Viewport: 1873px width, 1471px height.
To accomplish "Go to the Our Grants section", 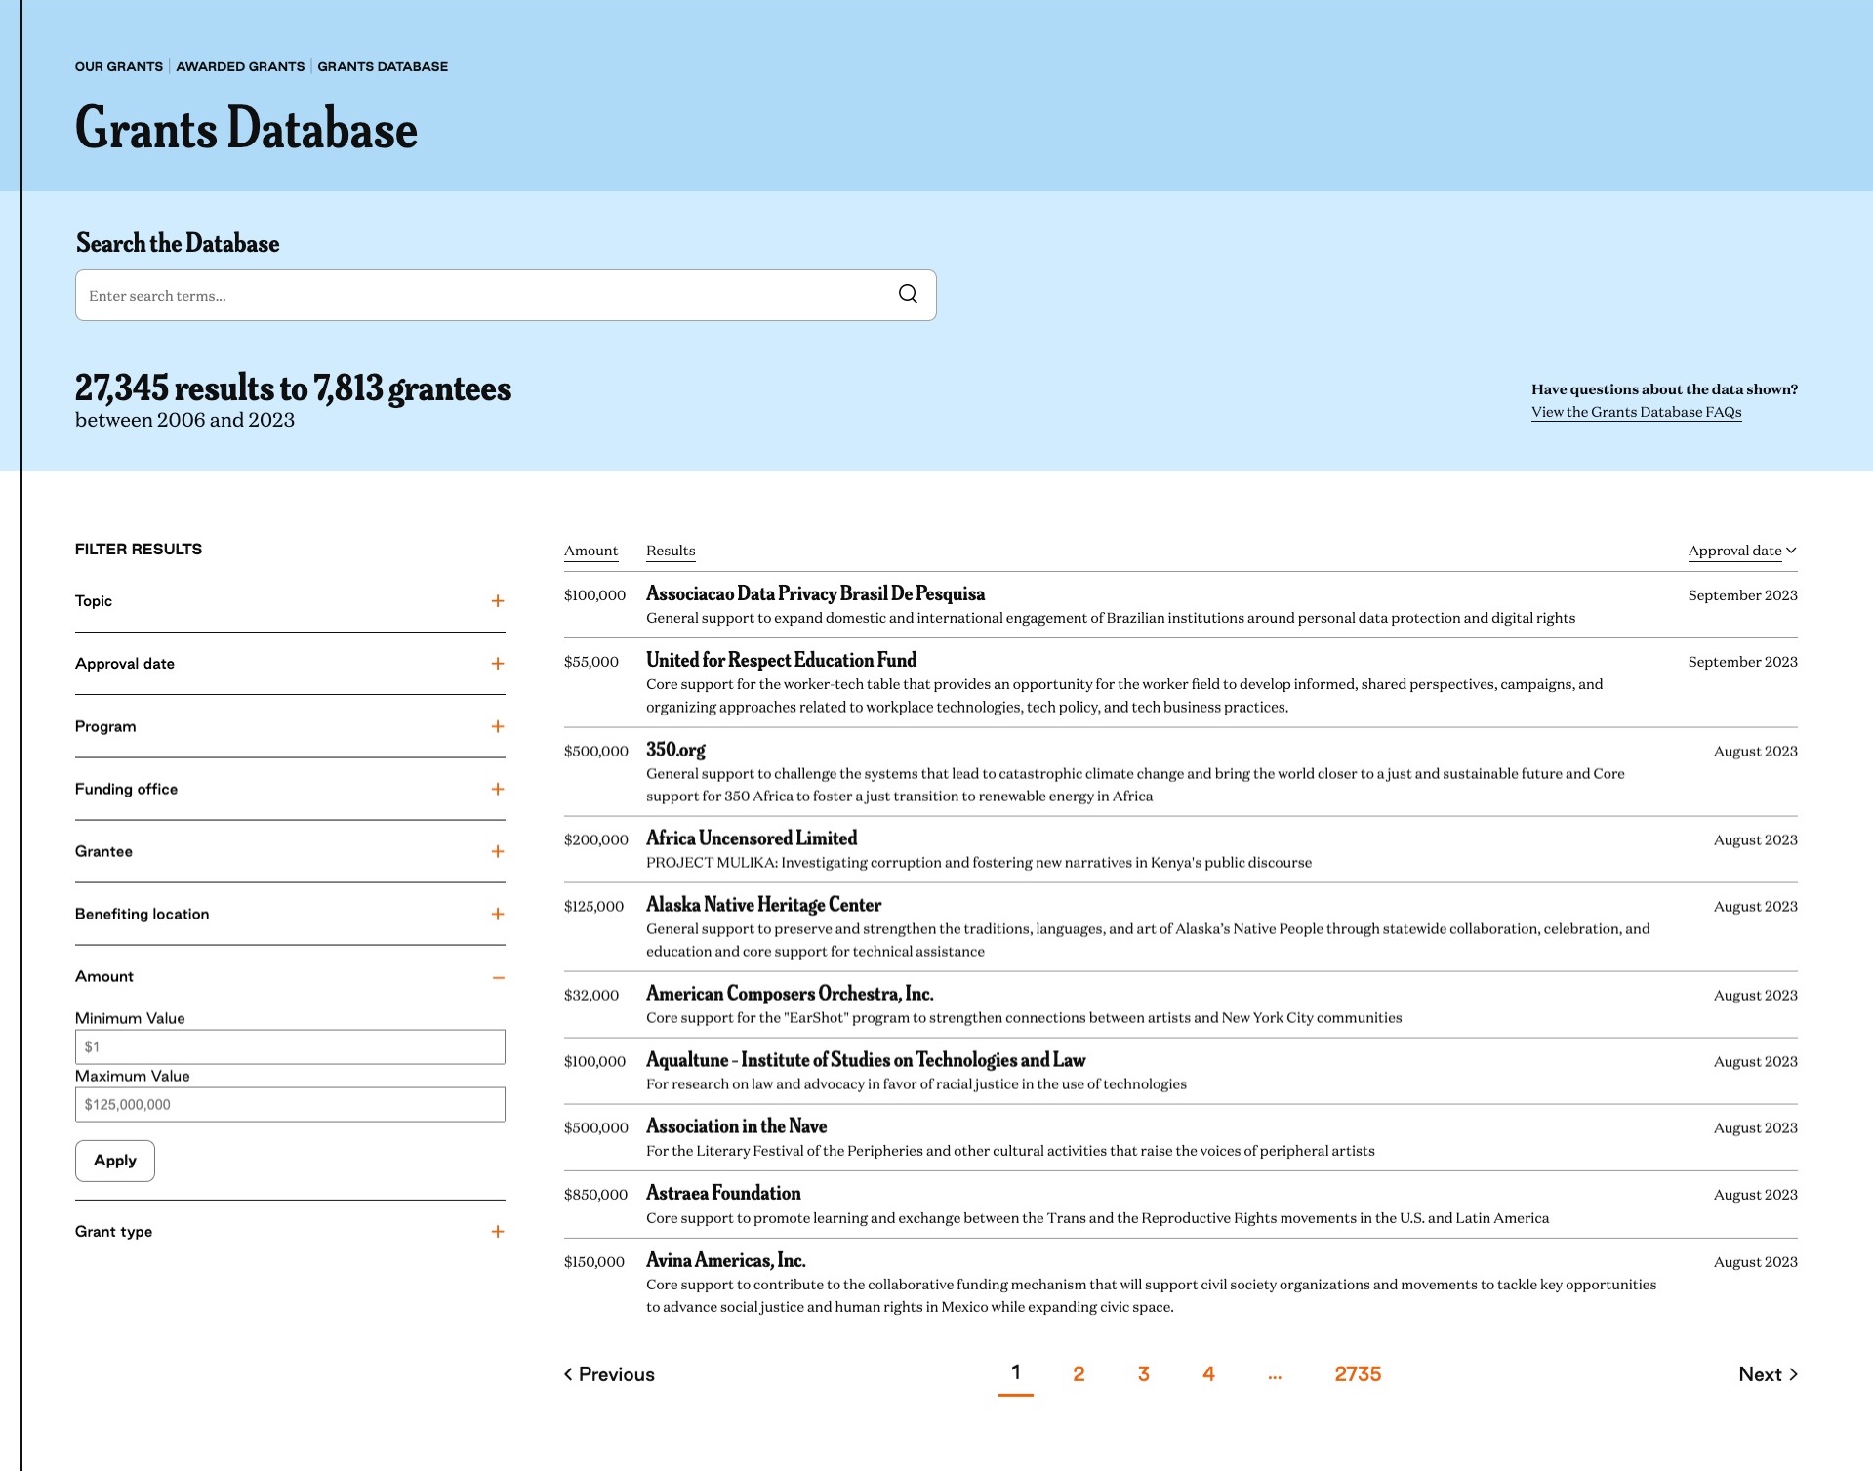I will pyautogui.click(x=118, y=66).
